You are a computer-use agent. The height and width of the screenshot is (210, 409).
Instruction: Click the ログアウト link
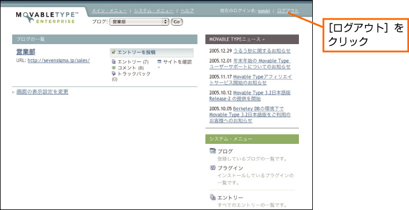pyautogui.click(x=288, y=10)
